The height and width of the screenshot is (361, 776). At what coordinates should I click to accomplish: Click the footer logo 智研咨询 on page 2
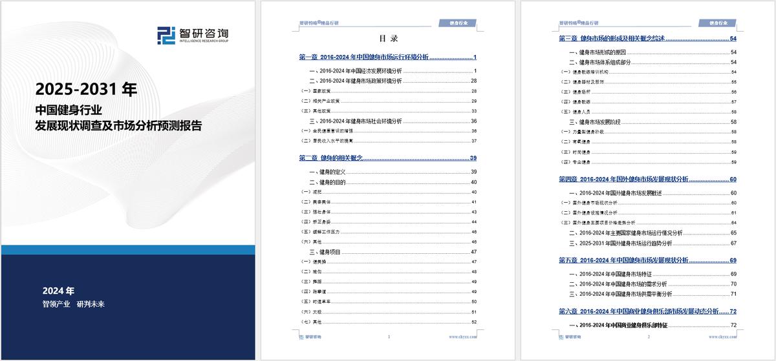pos(570,336)
